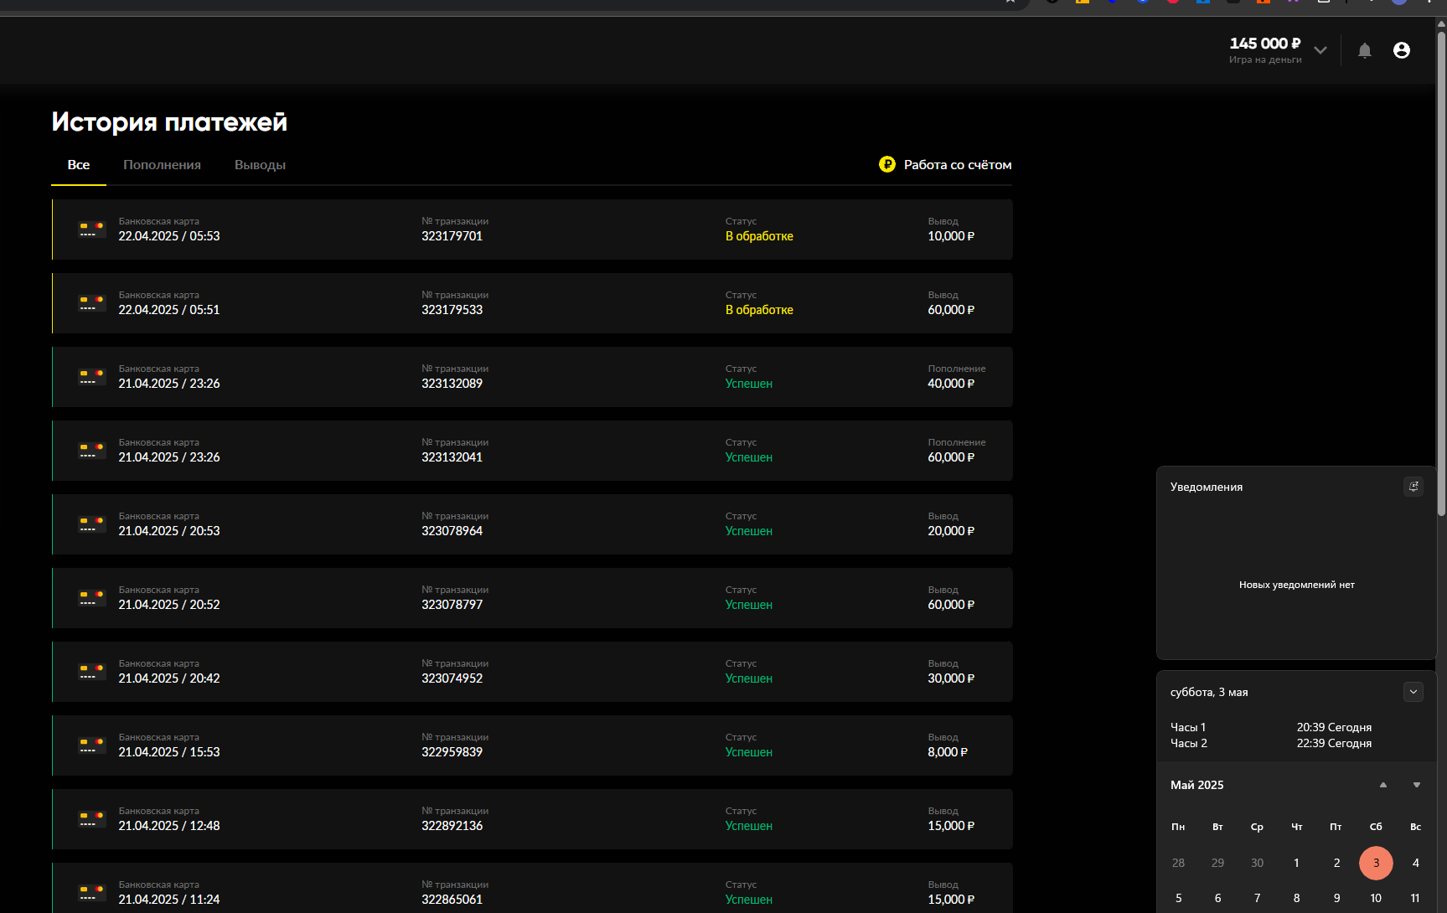Click card icon of transaction 323132089
The image size is (1447, 913).
click(91, 377)
